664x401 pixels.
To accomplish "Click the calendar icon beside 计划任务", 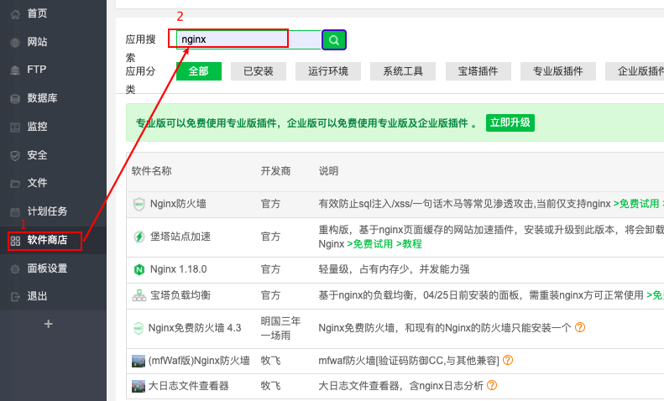I will click(15, 212).
